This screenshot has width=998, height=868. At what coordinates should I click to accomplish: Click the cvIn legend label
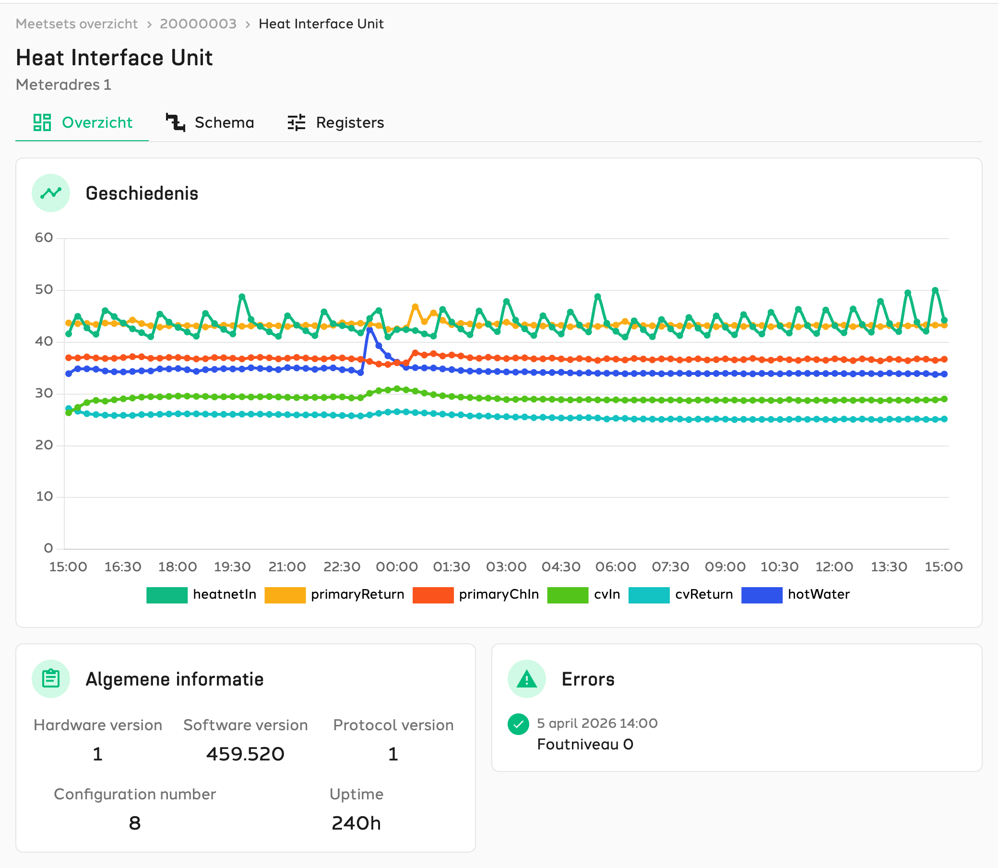[607, 594]
